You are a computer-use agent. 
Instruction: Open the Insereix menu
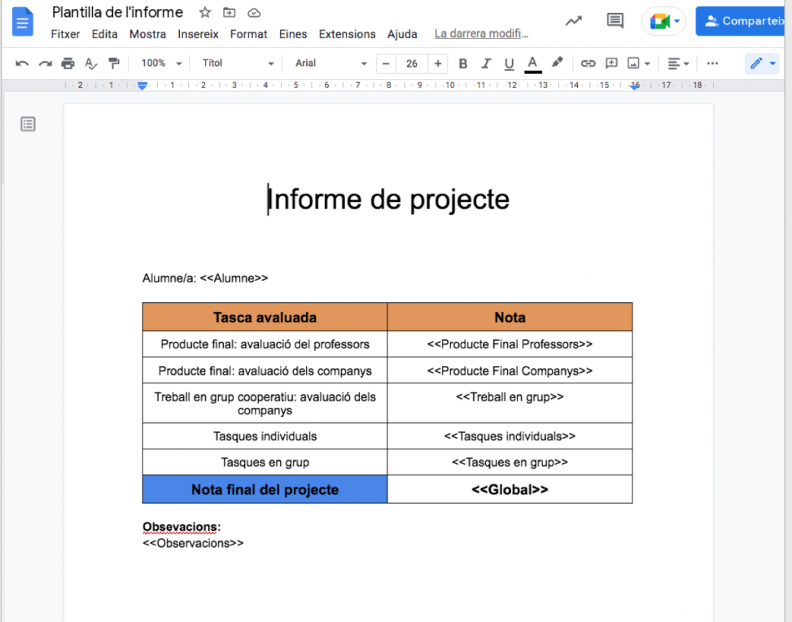coord(198,34)
